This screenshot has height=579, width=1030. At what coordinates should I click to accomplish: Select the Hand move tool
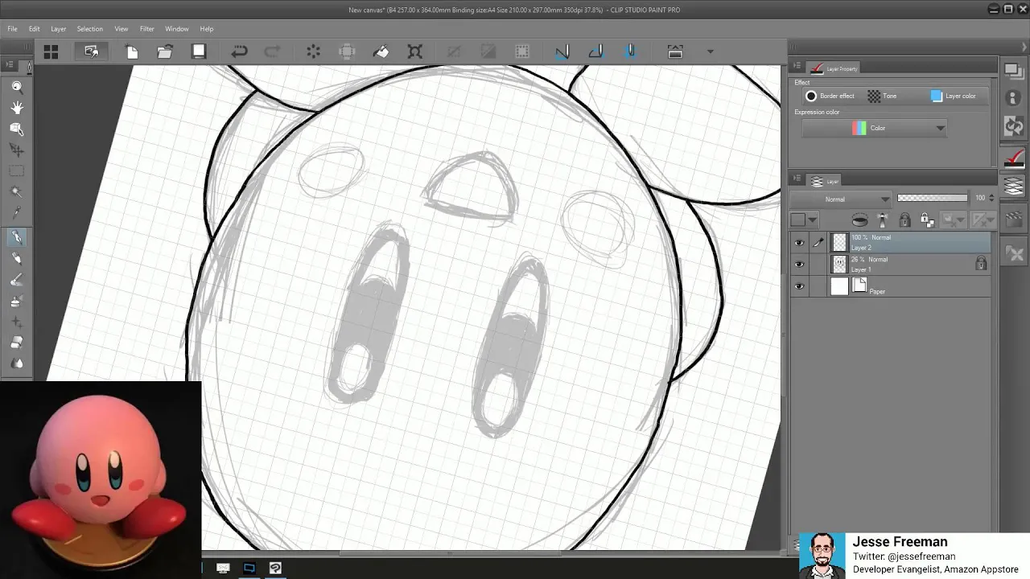(x=16, y=108)
